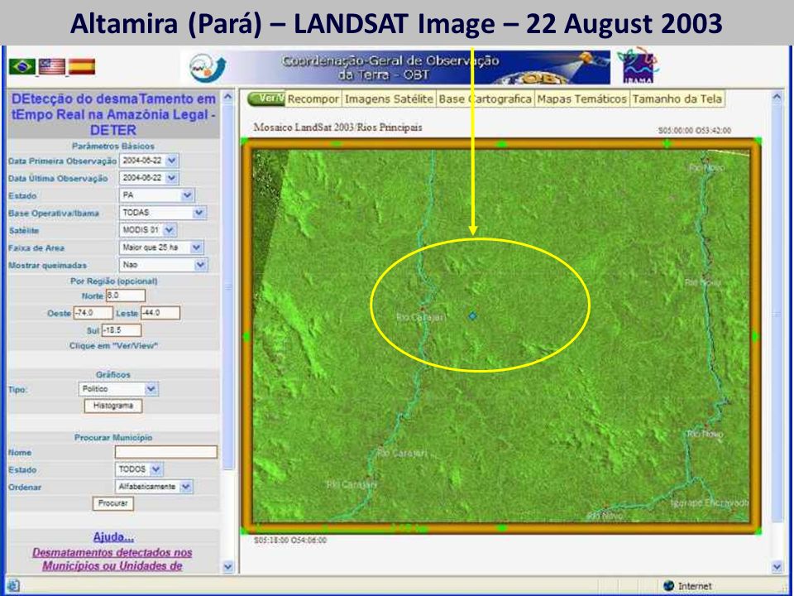This screenshot has width=794, height=596.
Task: Open Data Primeira Observação dropdown
Action: tap(172, 161)
